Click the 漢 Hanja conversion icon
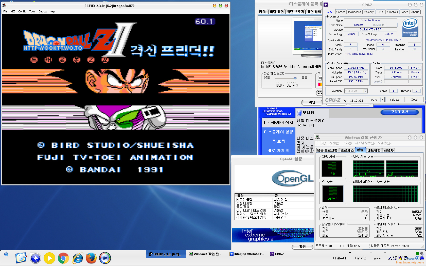This screenshot has height=266, width=426. 395,258
